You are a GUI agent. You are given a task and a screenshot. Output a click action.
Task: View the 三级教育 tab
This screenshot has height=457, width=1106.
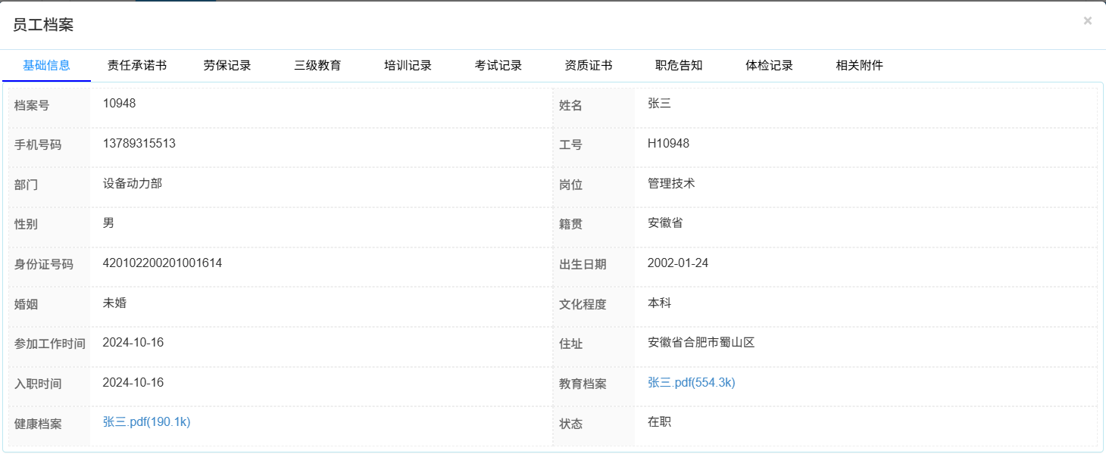[x=317, y=65]
